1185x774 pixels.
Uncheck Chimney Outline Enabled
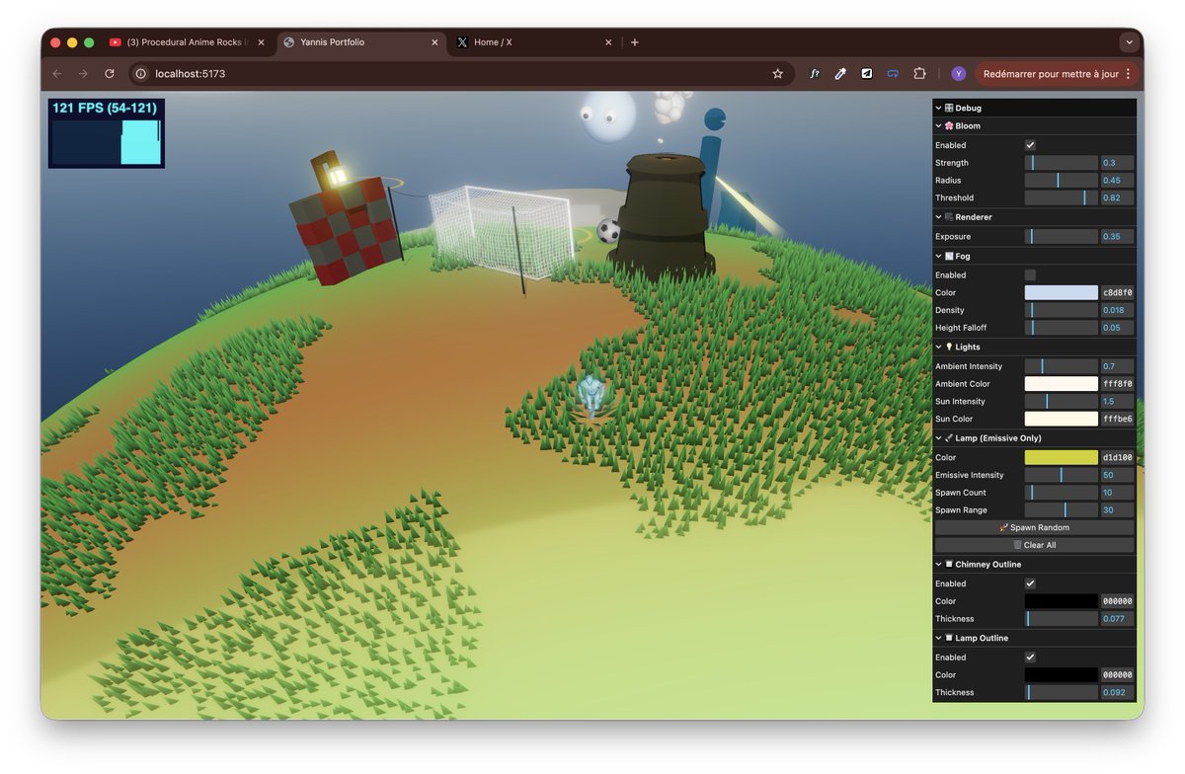(1030, 583)
